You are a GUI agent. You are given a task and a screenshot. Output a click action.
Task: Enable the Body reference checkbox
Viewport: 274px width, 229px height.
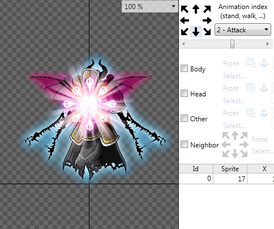184,69
